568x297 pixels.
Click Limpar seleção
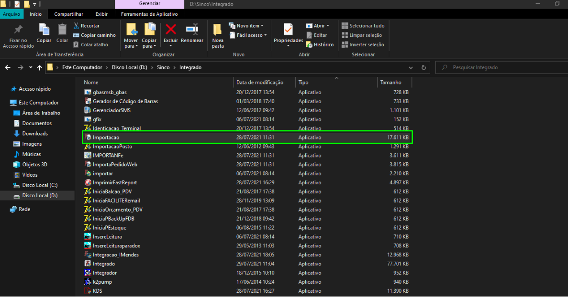362,35
